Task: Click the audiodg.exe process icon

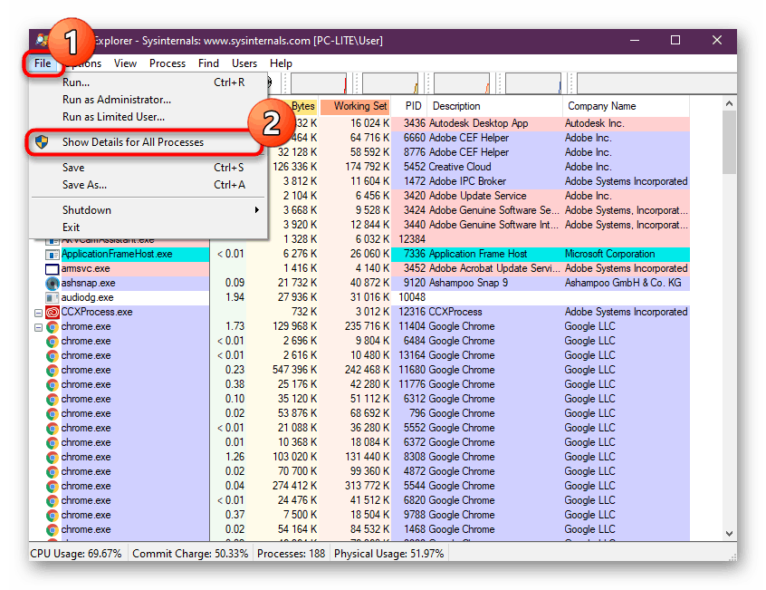Action: (x=53, y=297)
